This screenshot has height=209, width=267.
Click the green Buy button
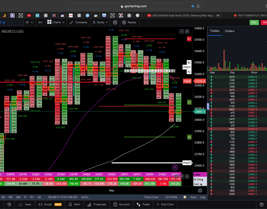tap(254, 22)
